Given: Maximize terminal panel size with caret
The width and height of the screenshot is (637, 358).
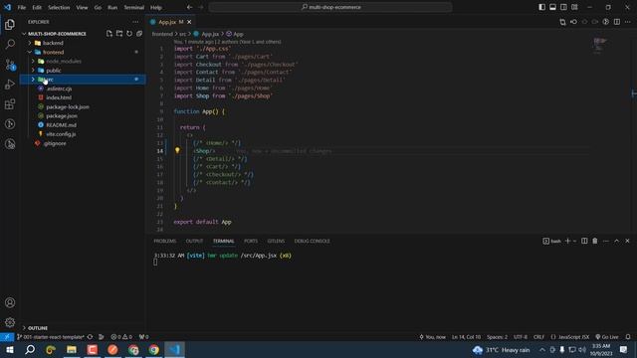Looking at the screenshot, I should point(617,241).
